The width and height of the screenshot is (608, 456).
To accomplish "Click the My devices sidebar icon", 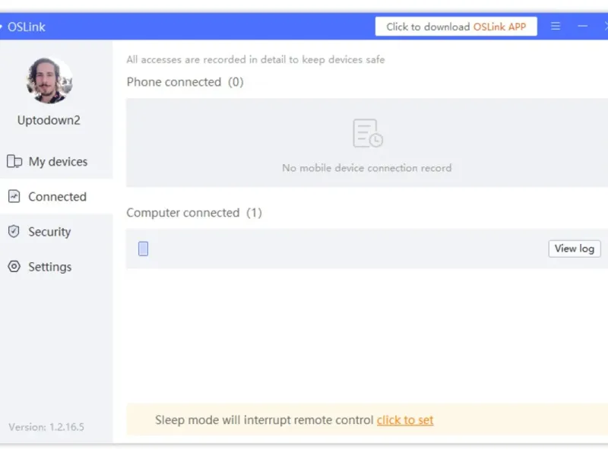I will pyautogui.click(x=14, y=161).
